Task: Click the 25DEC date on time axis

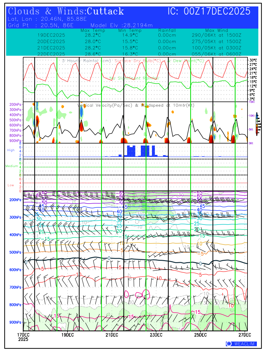Action: pos(201,334)
